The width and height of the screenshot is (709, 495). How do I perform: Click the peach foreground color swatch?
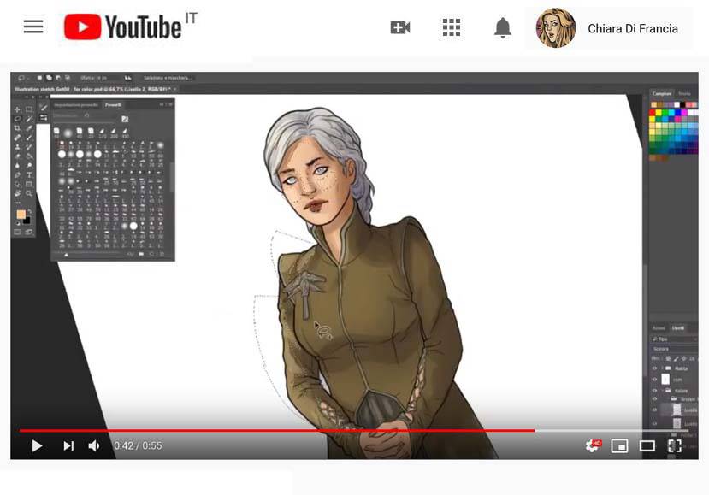pos(21,215)
